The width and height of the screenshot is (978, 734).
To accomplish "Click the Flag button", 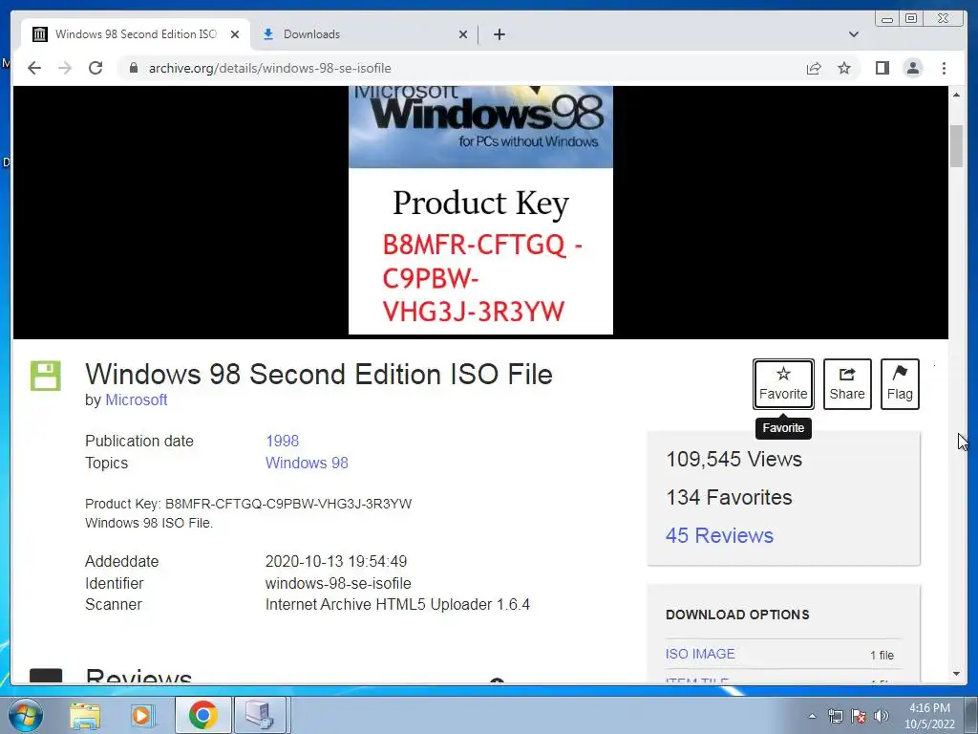I will pyautogui.click(x=900, y=384).
